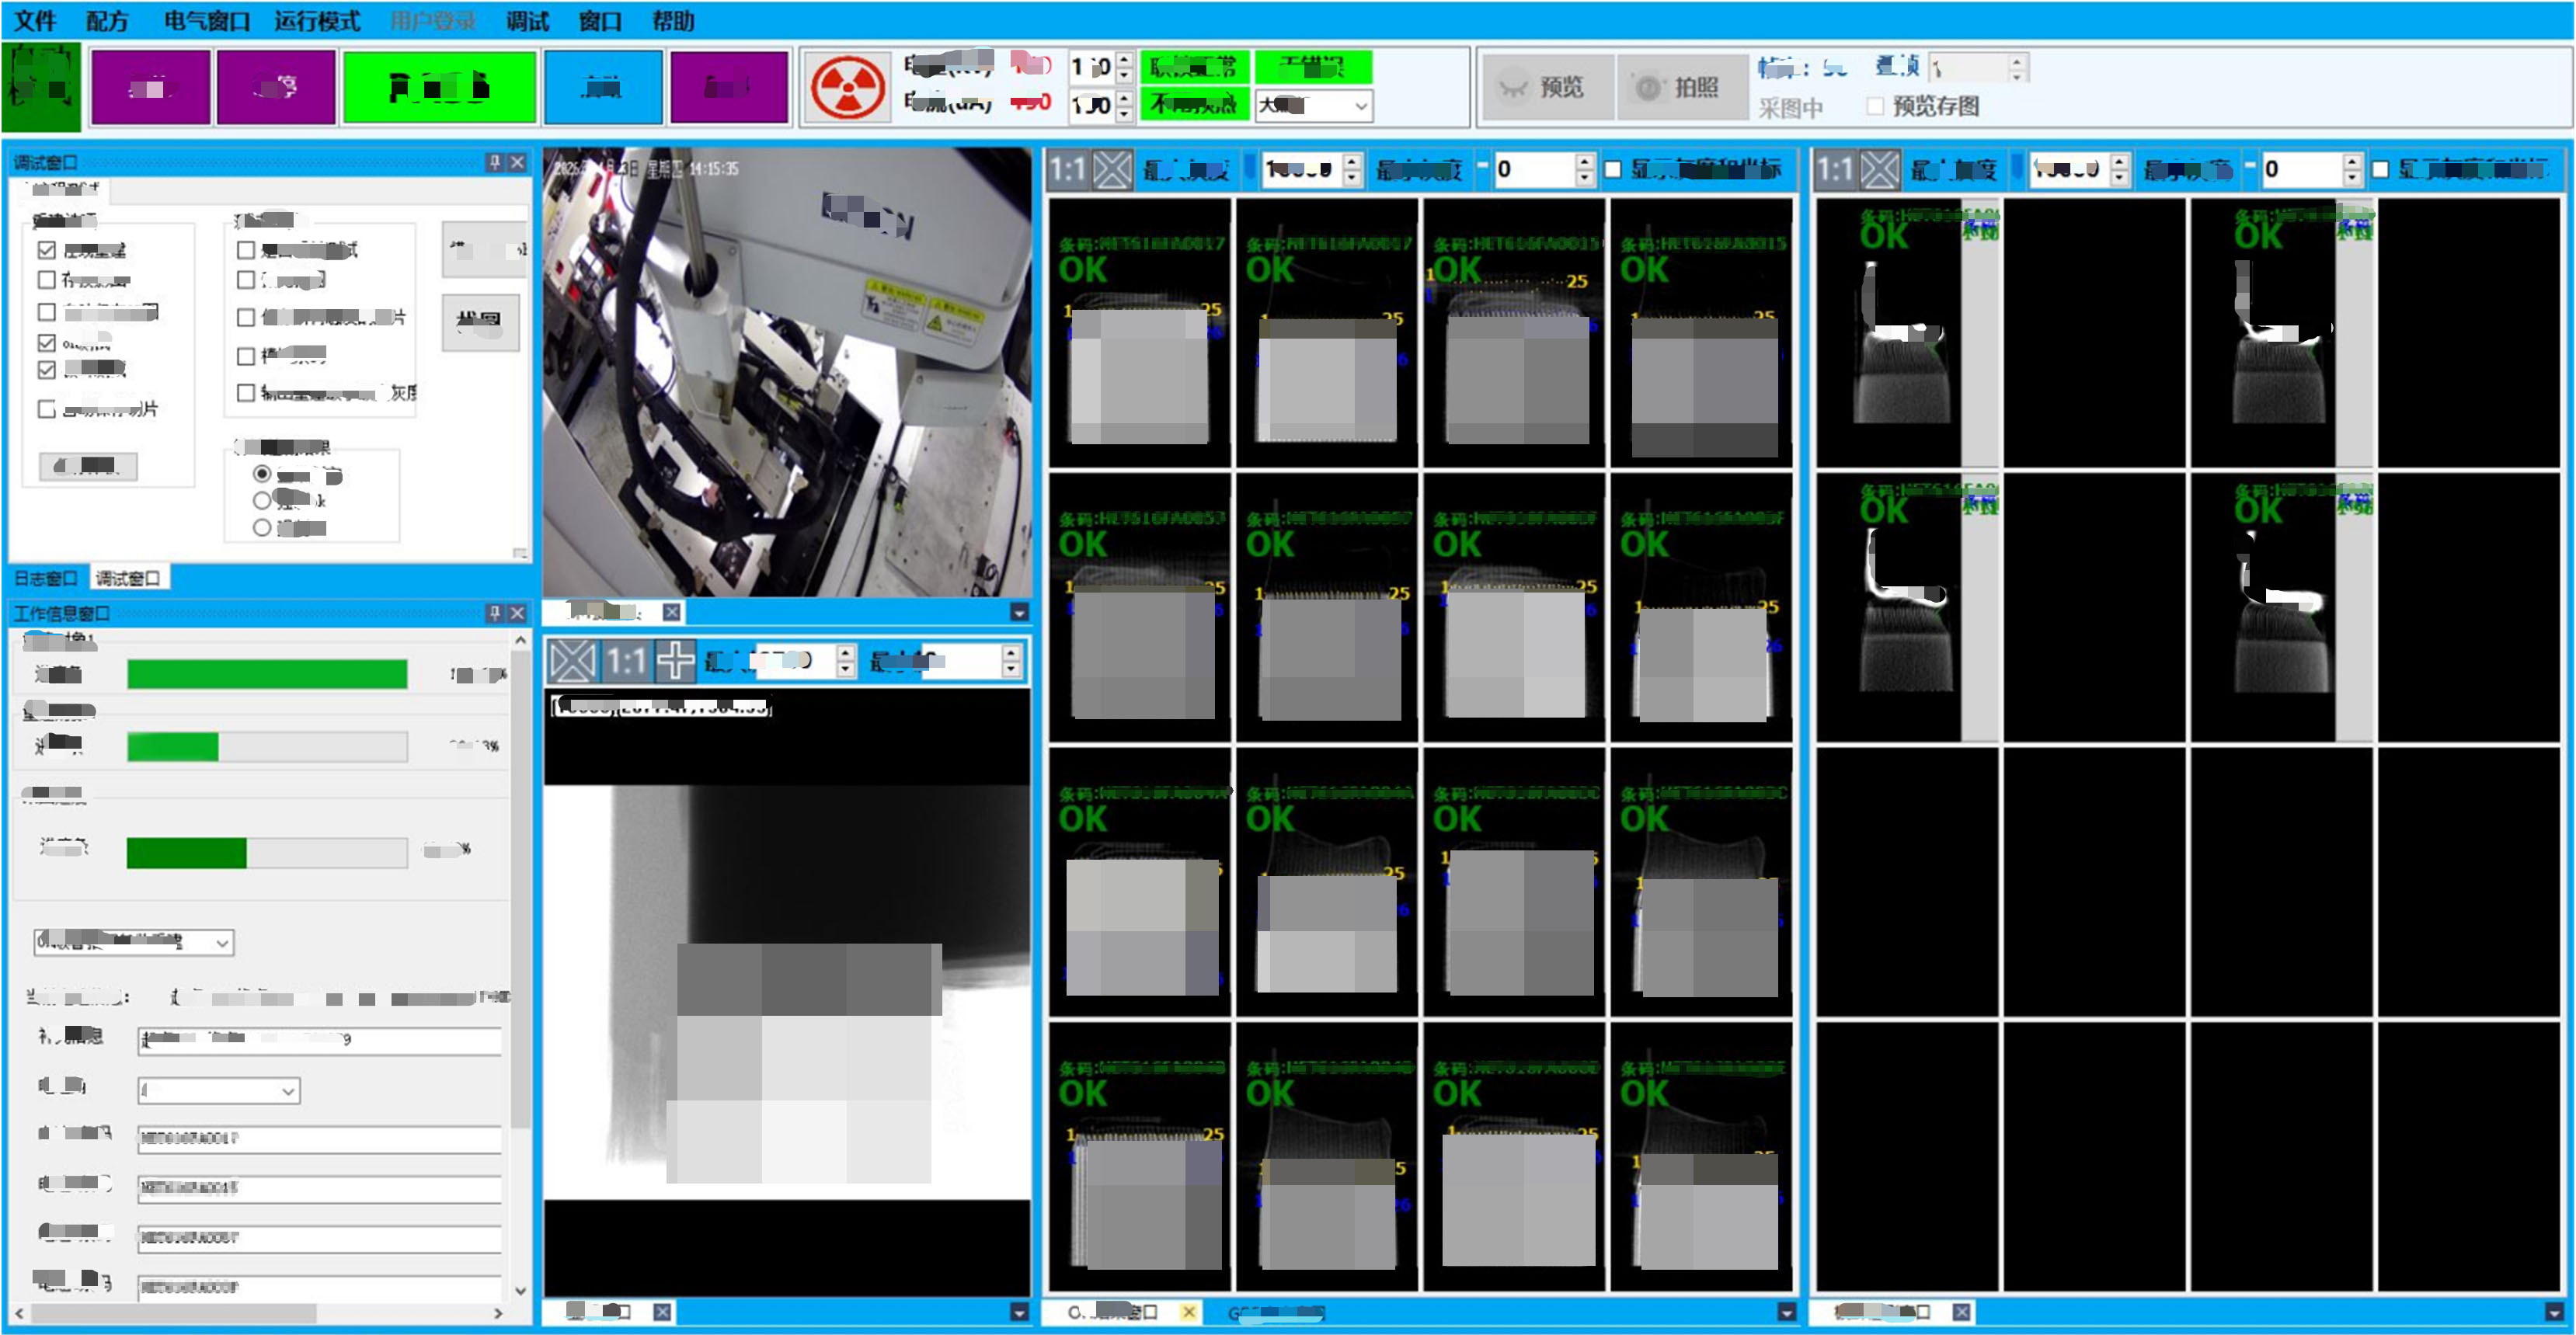Click the crosshair plus icon in the lower viewer toolbar
Viewport: 2576px width, 1335px height.
click(x=675, y=661)
